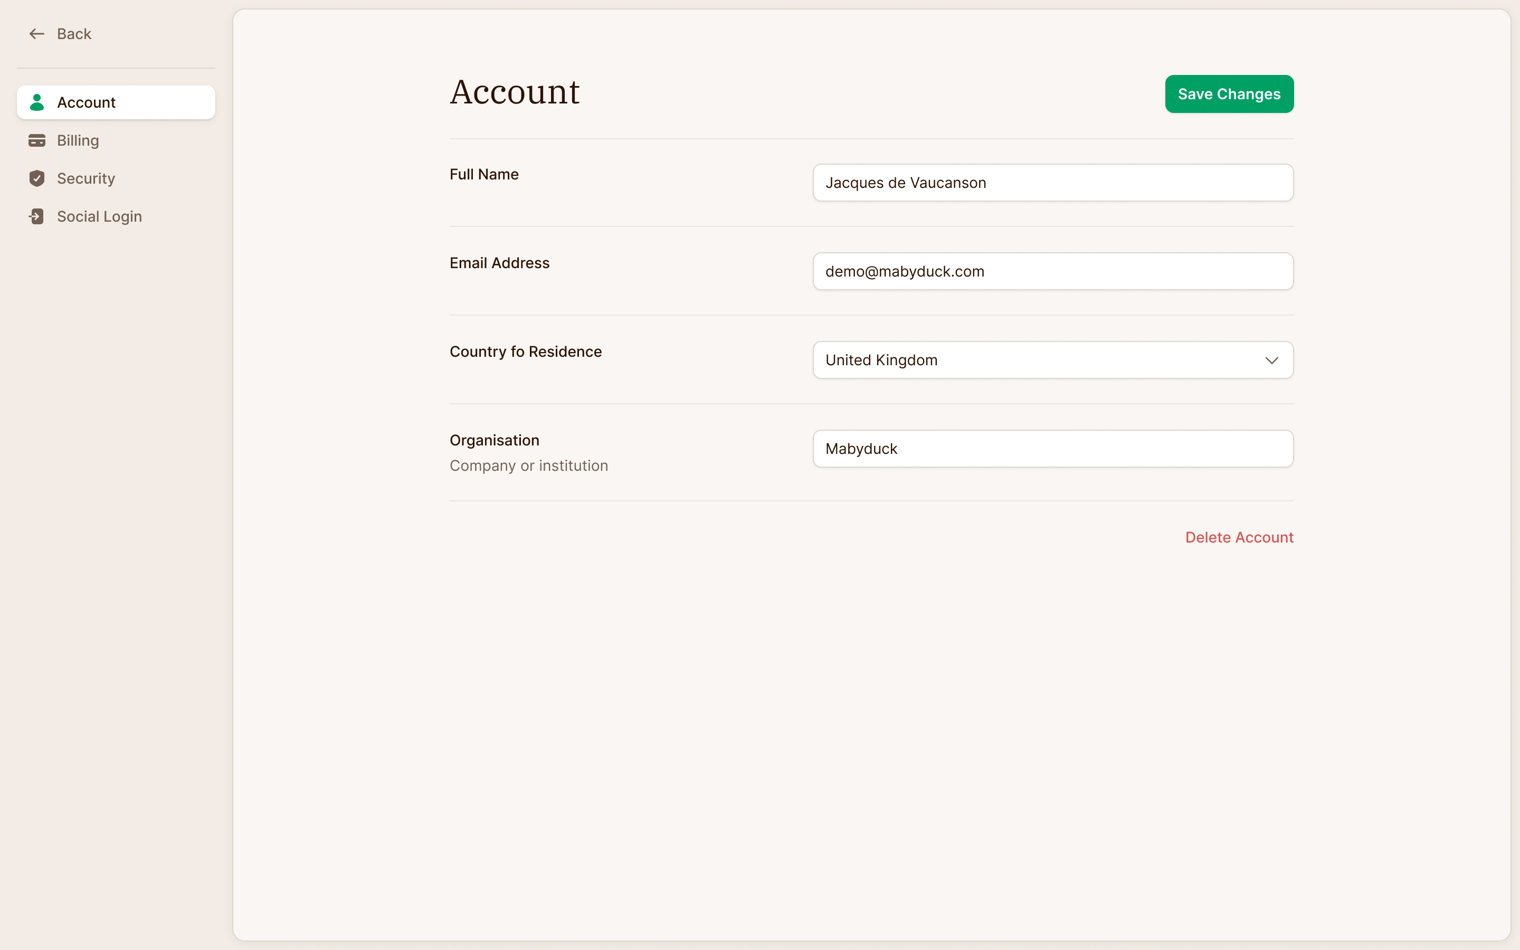Expand the country dropdown chevron
Viewport: 1520px width, 950px height.
pyautogui.click(x=1272, y=360)
